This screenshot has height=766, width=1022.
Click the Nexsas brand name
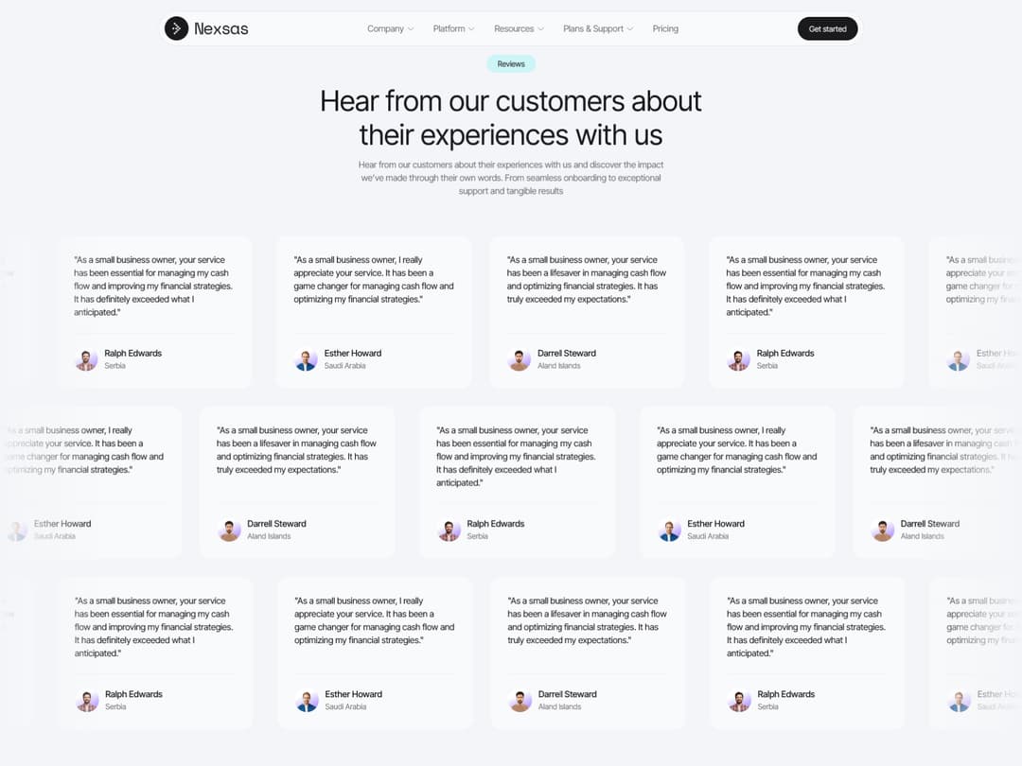point(221,28)
